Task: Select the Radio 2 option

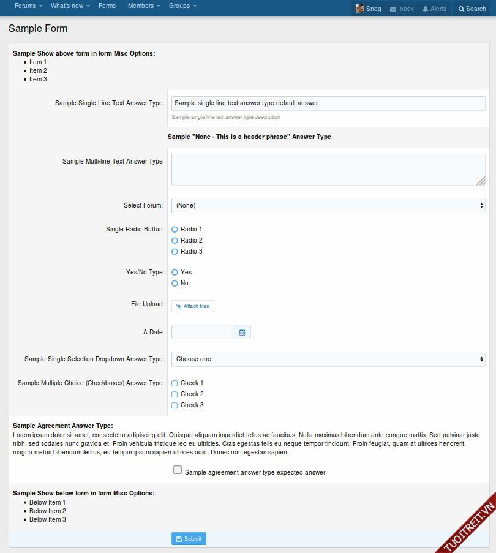Action: [175, 241]
